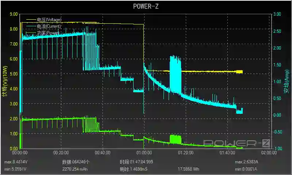Image resolution: width=292 pixels, height=175 pixels.
Task: Click the 01:40:00 time axis label
Action: pyautogui.click(x=227, y=153)
